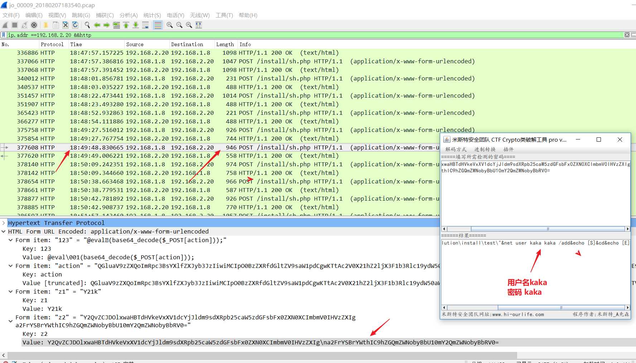Open 视图(V) menu
Image resolution: width=636 pixels, height=363 pixels.
pos(57,15)
